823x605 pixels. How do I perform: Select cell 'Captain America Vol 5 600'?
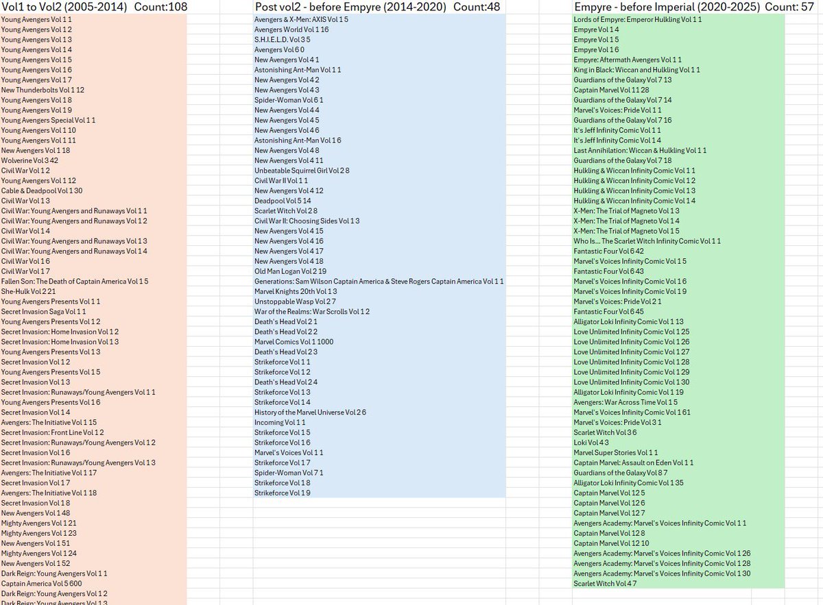tap(93, 583)
